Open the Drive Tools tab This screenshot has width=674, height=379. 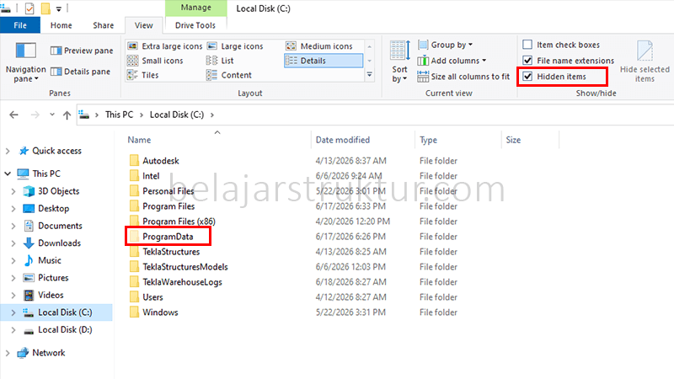pos(195,25)
